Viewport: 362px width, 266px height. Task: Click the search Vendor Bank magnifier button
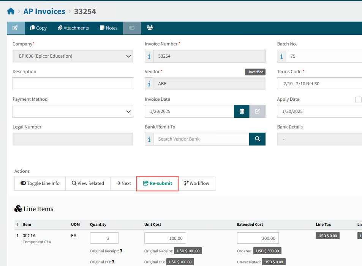point(257,139)
